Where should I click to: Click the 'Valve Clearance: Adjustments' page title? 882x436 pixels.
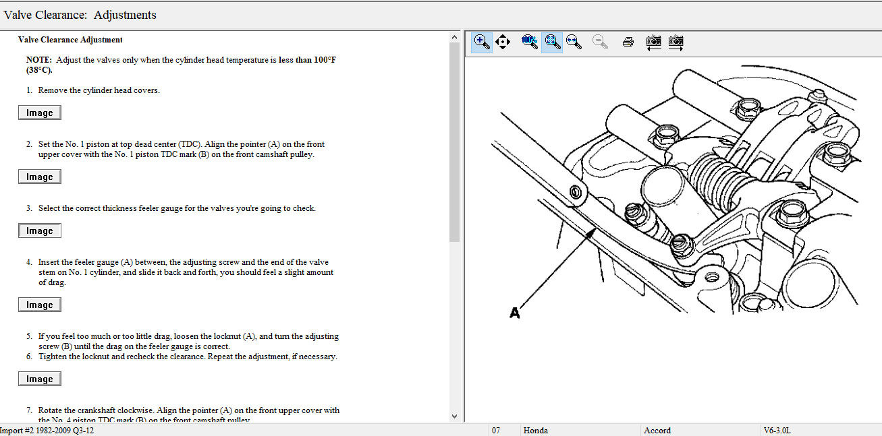tap(80, 15)
